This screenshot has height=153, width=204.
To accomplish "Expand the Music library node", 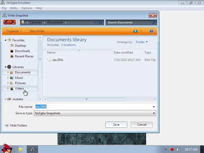I will click(x=8, y=78).
